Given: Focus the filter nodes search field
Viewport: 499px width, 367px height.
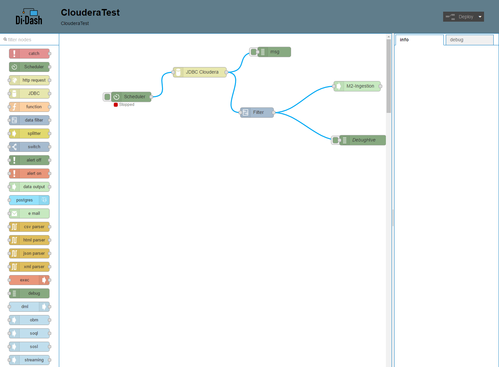Looking at the screenshot, I should coord(30,39).
